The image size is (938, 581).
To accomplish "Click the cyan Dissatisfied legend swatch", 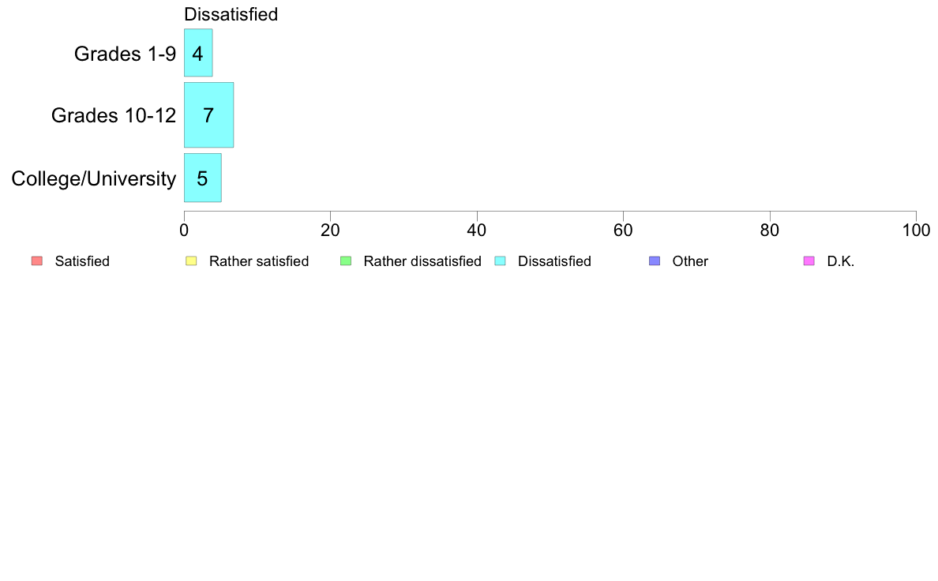I will coord(500,261).
